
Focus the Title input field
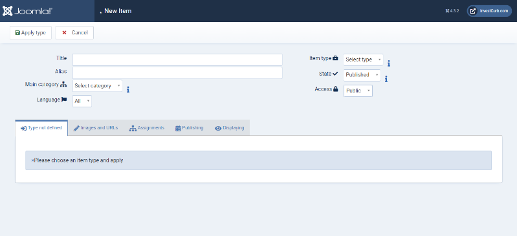coord(177,59)
